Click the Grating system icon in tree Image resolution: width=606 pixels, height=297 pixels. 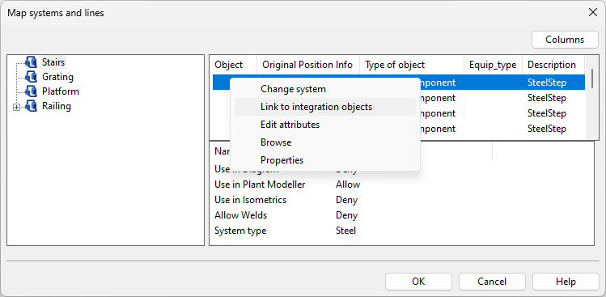point(31,77)
